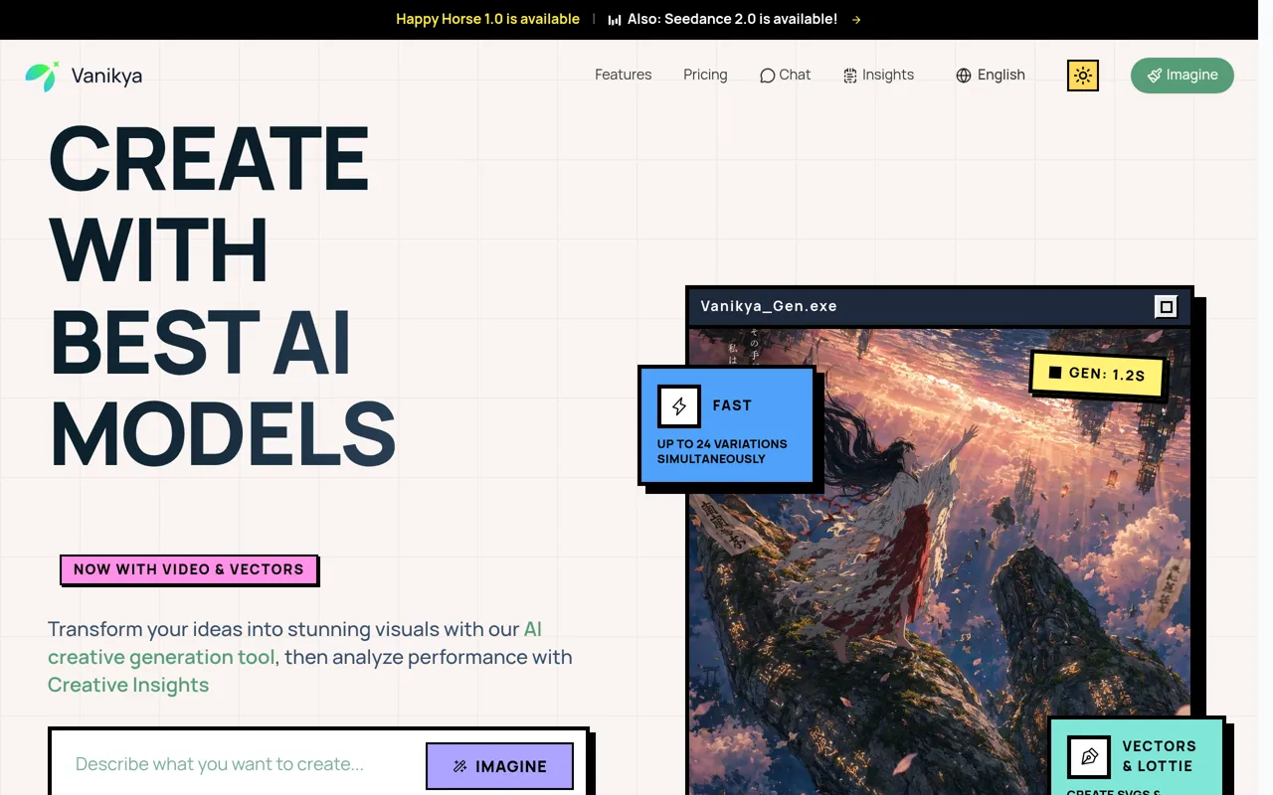The image size is (1273, 795).
Task: Click the AI creative generation tool link
Action: [x=294, y=643]
